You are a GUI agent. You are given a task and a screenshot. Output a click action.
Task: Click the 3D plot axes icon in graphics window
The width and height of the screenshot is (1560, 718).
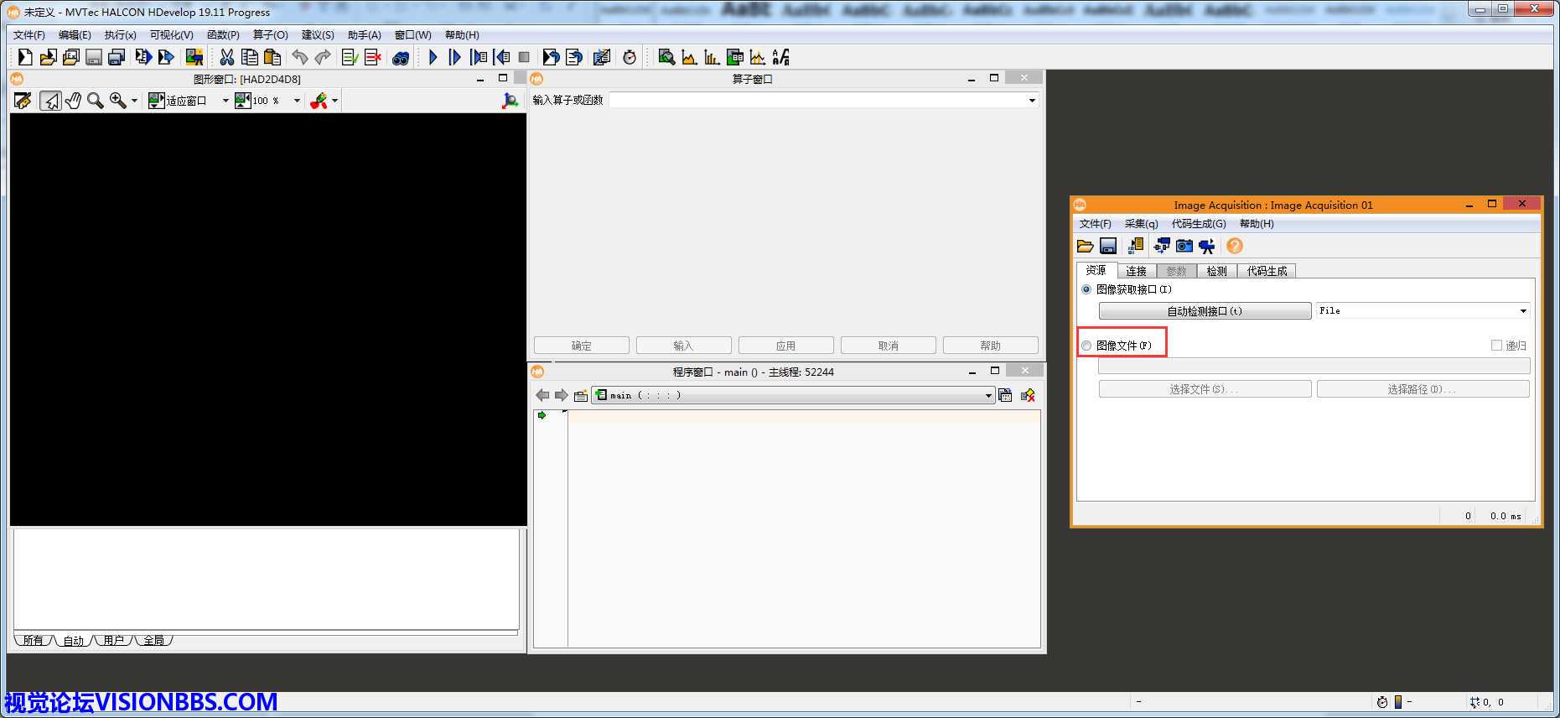click(x=510, y=101)
